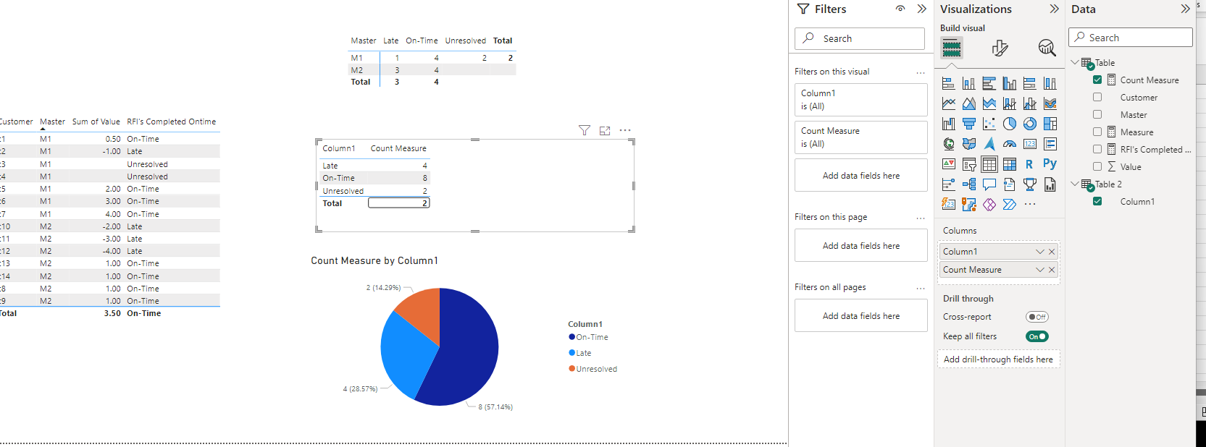
Task: Switch visual to Pie chart
Action: [x=1009, y=124]
